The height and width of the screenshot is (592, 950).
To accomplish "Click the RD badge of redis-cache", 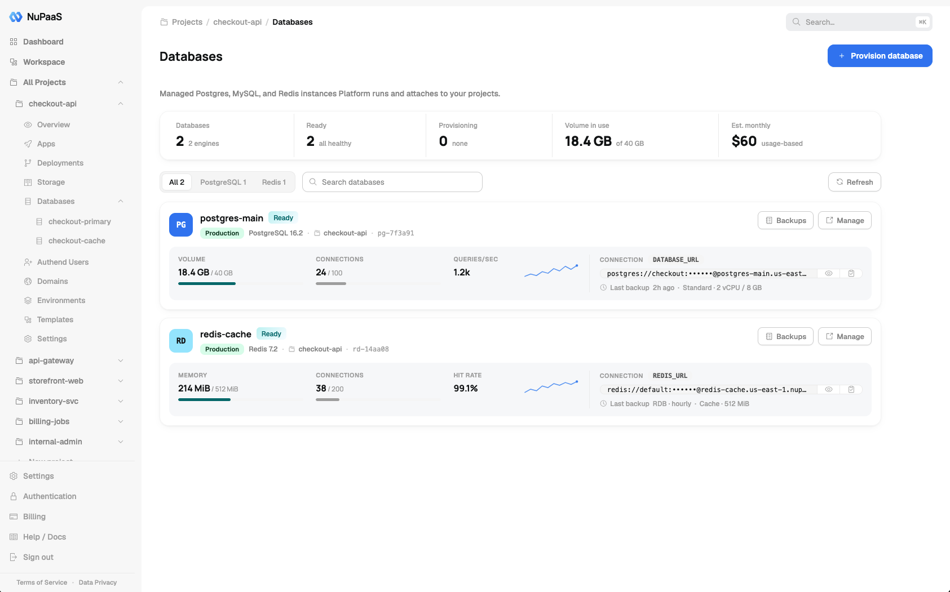I will [x=181, y=341].
